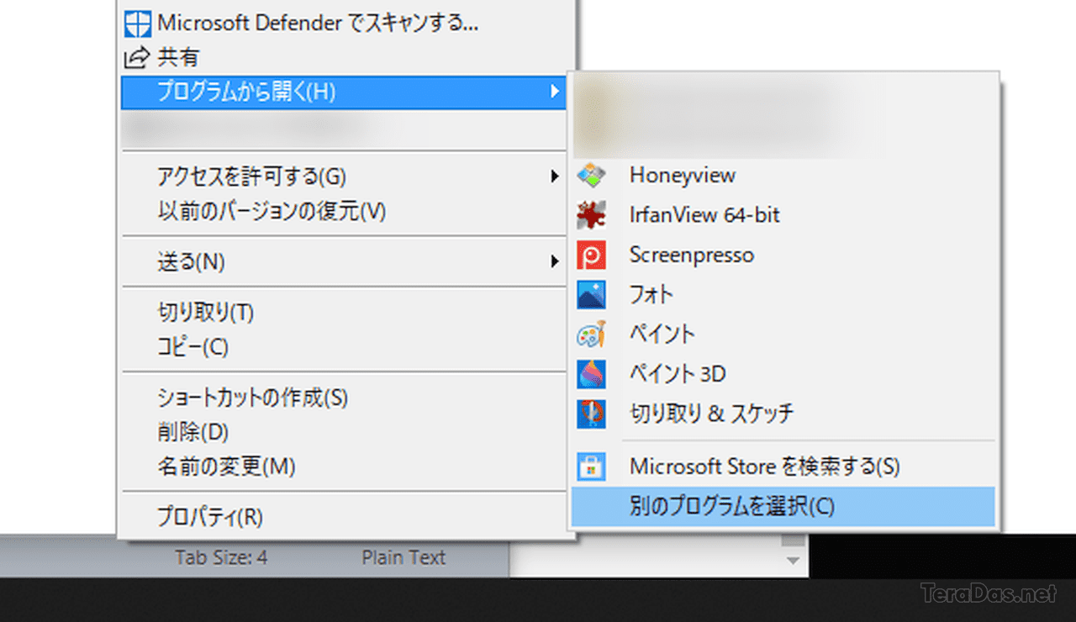
Task: Click Plain Text syntax selector
Action: coord(404,557)
